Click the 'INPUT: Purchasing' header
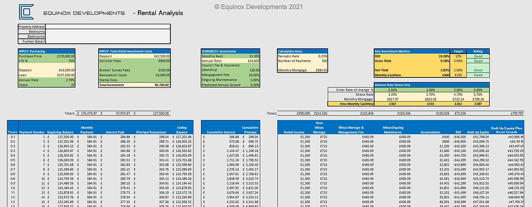This screenshot has height=207, width=532. coord(47,51)
